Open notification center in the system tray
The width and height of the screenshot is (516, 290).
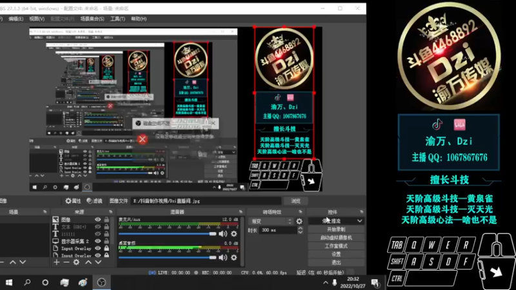[375, 283]
